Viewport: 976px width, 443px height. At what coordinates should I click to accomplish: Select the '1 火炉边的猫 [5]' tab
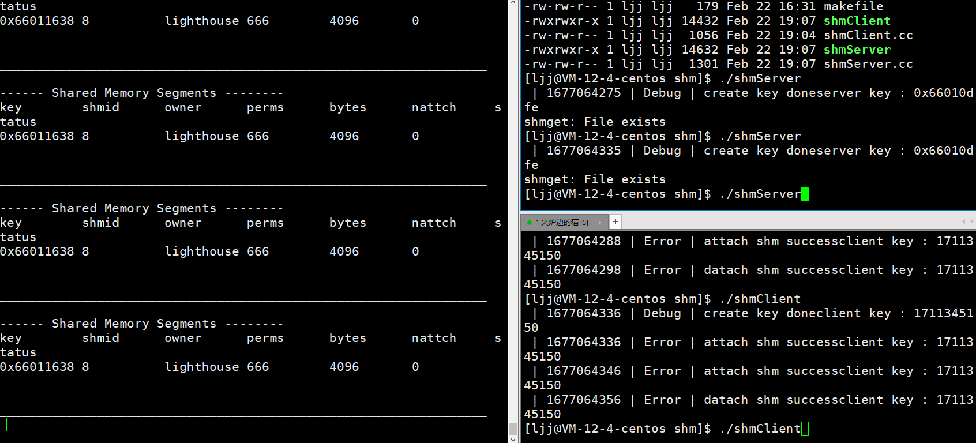[x=561, y=222]
